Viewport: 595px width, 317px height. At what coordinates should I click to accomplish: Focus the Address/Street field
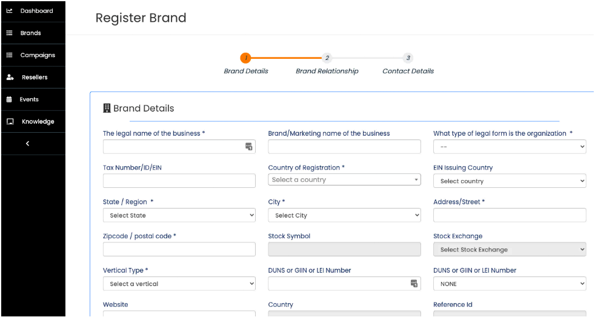pyautogui.click(x=510, y=215)
